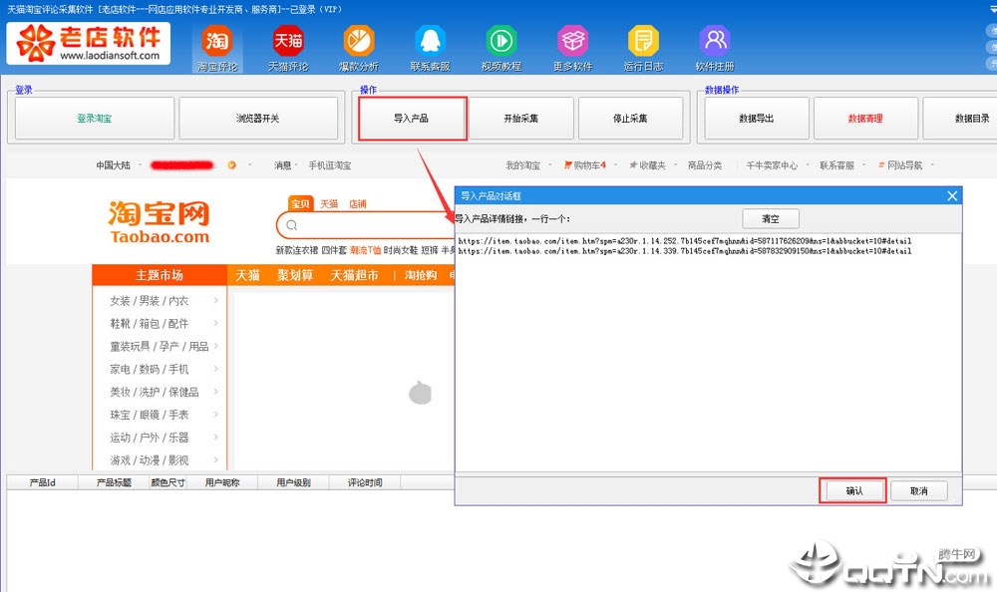Confirm import with the 确认 button

854,491
